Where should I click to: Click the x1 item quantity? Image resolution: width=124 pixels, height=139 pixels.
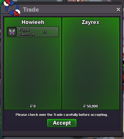point(44,32)
